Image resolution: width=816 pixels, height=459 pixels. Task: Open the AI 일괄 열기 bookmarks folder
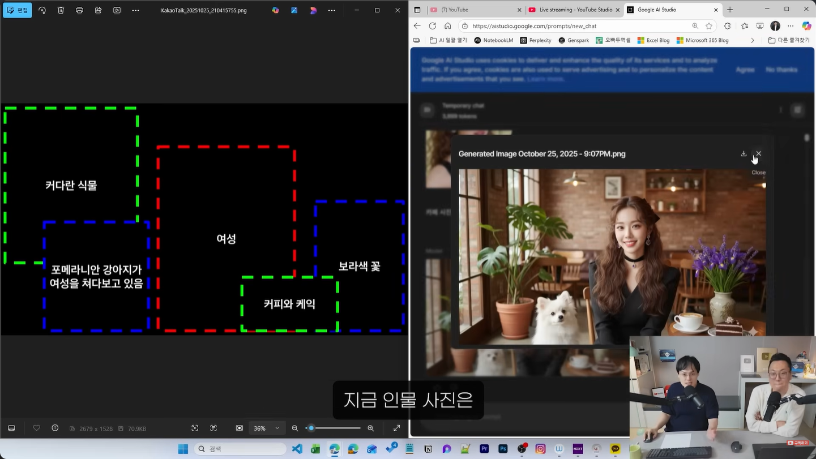(448, 40)
